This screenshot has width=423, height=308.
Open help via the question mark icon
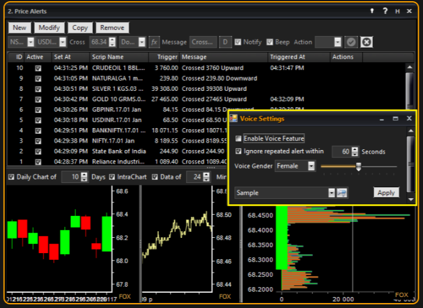click(385, 11)
